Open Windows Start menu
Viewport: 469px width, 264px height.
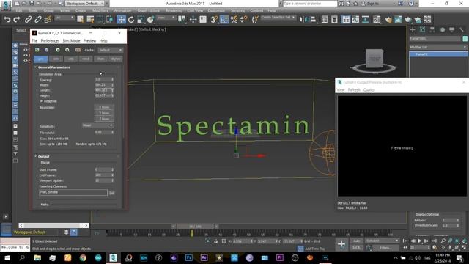[x=7, y=257]
